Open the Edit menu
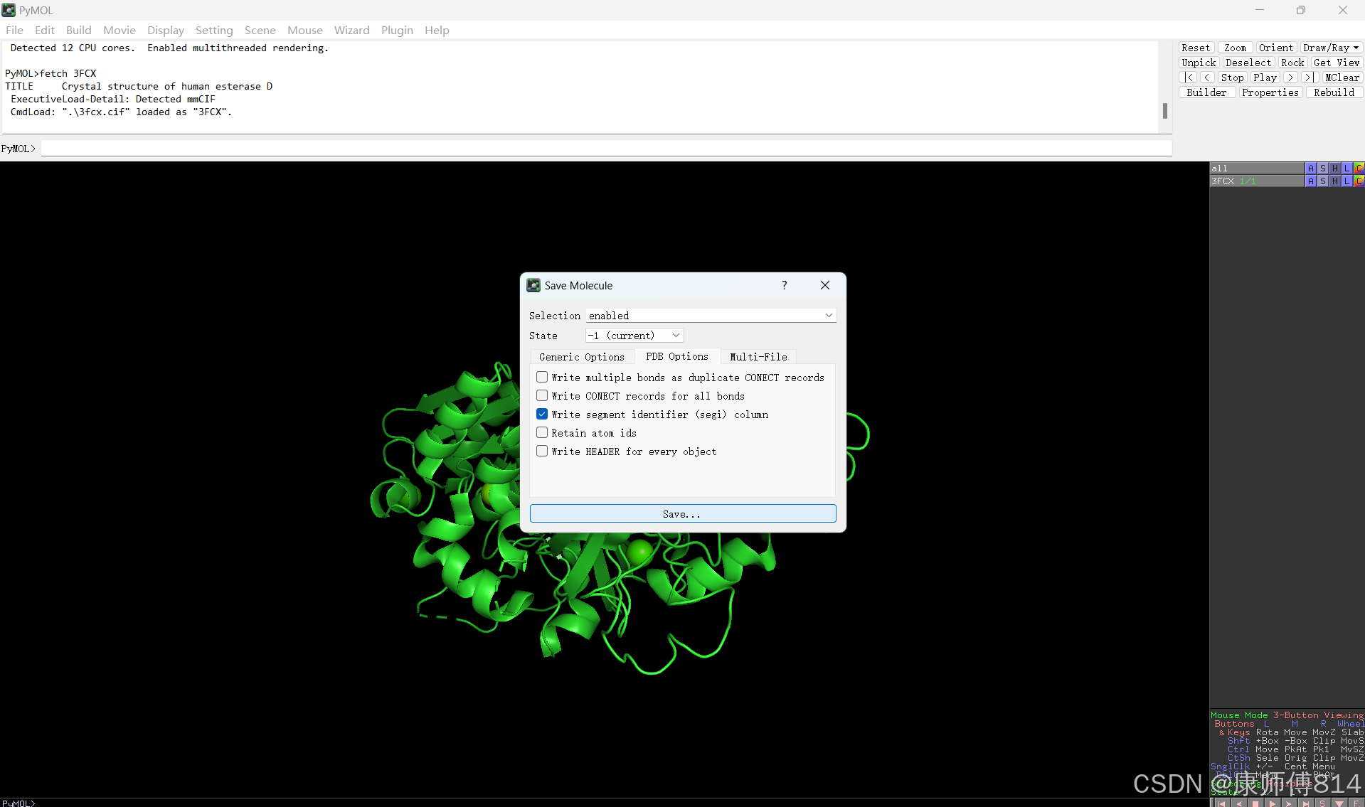The width and height of the screenshot is (1365, 807). click(x=44, y=30)
